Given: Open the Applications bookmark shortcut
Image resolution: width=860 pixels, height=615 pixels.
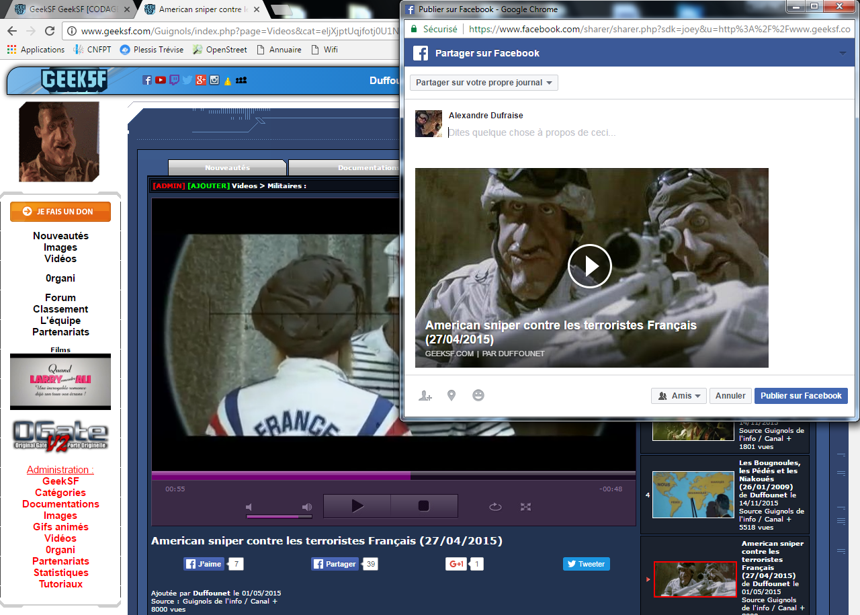Looking at the screenshot, I should coord(36,50).
